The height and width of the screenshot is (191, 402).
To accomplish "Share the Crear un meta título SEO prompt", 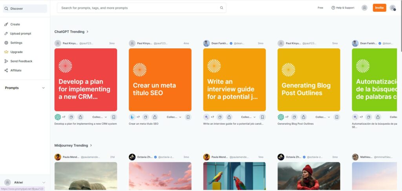I will click(155, 117).
